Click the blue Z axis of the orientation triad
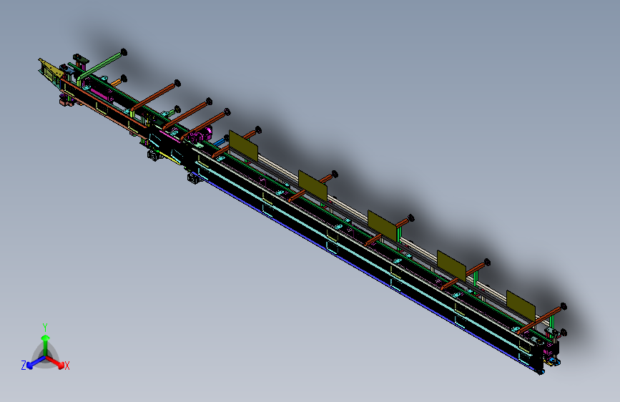620x402 pixels. coord(36,362)
